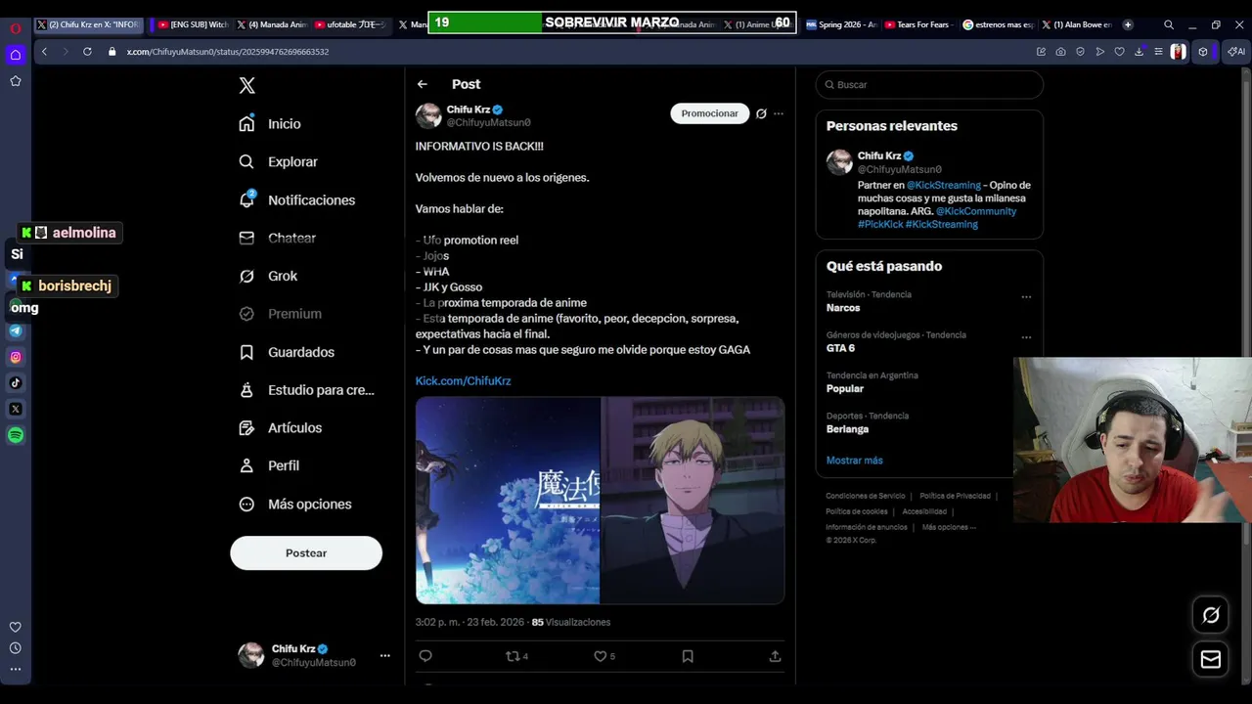Open Opera sidebar three-dot settings
Screen dimensions: 1252x704
click(16, 670)
